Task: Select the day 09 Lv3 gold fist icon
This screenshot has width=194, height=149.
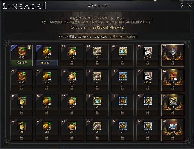Action: (x=47, y=76)
